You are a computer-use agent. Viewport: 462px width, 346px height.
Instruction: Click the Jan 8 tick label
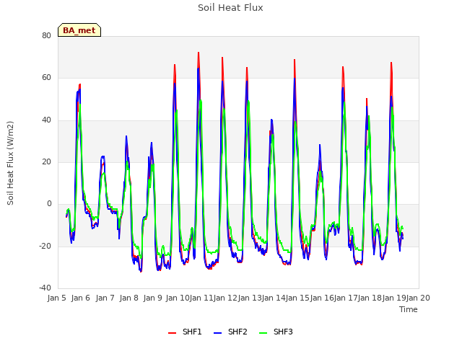coord(128,298)
